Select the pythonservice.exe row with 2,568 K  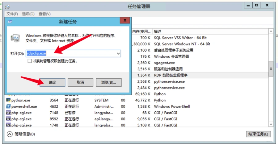[200, 82]
